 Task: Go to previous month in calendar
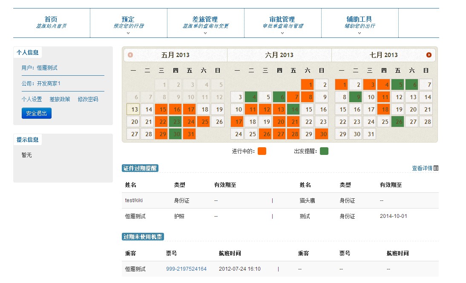(130, 55)
